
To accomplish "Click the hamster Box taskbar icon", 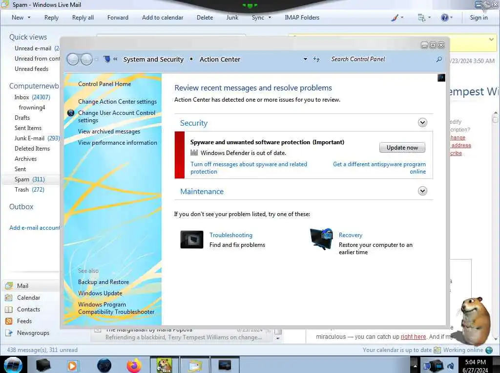I will [x=165, y=365].
